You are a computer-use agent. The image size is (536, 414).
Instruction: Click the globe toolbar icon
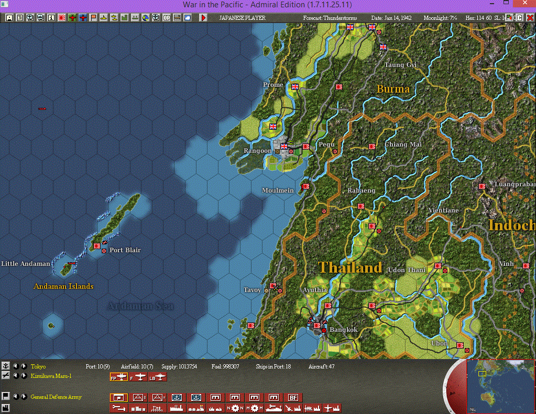pos(146,18)
